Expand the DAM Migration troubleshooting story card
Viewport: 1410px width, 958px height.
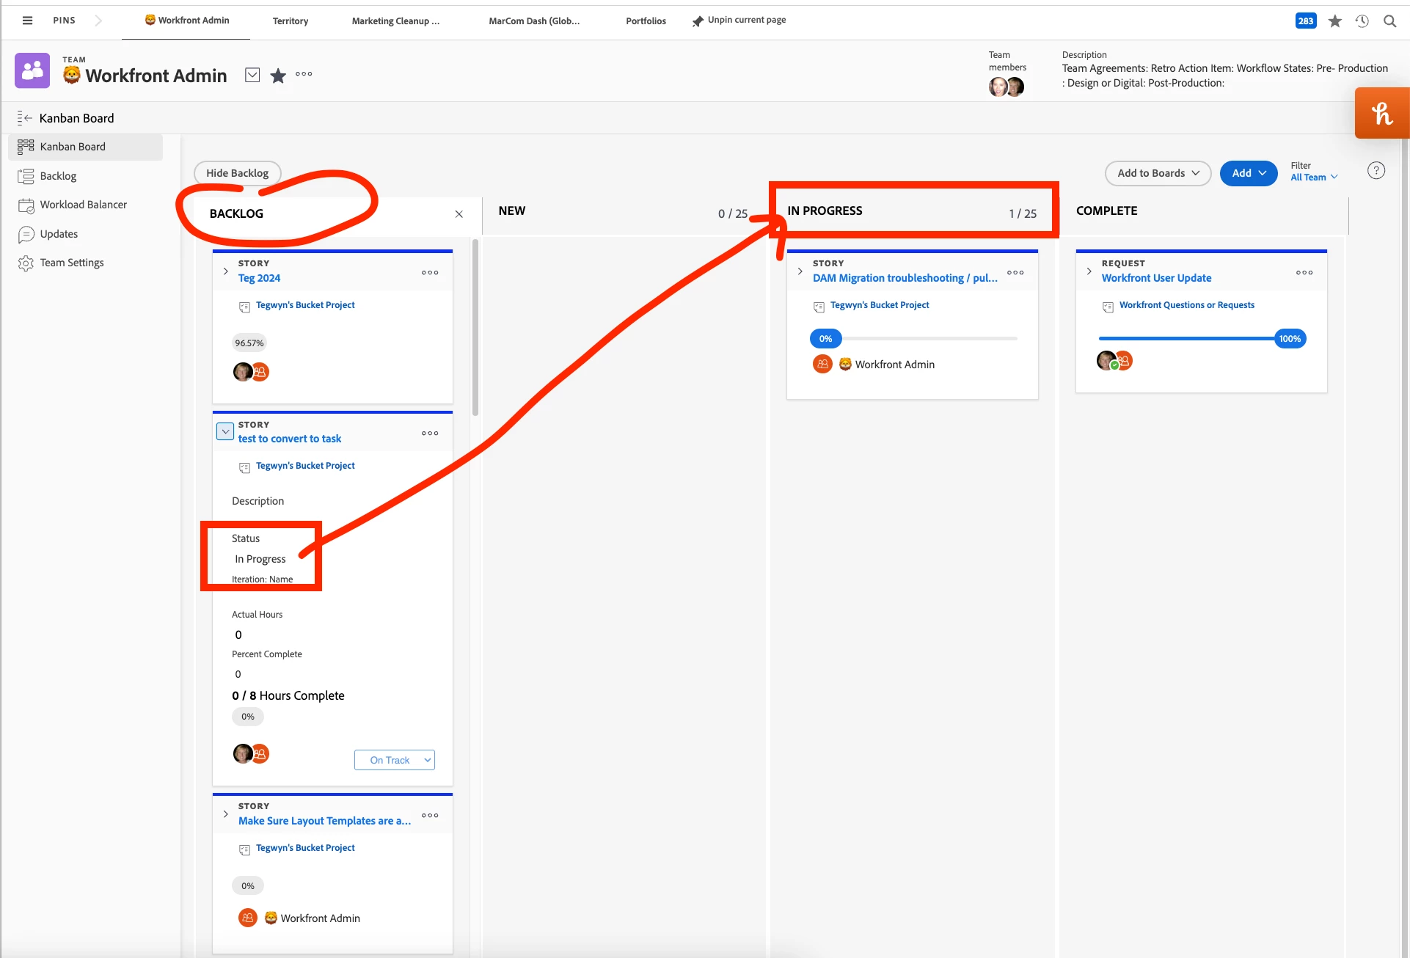coord(800,271)
